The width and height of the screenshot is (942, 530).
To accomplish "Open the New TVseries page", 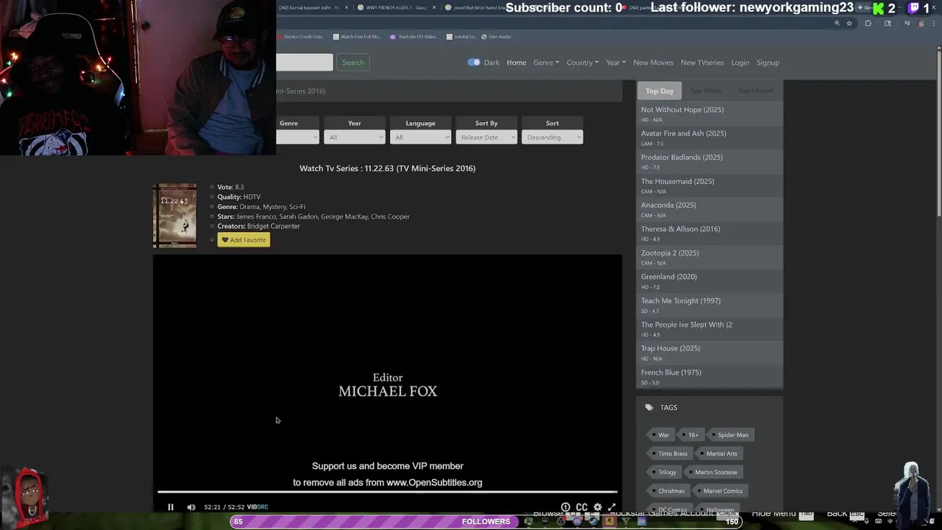I will point(702,63).
